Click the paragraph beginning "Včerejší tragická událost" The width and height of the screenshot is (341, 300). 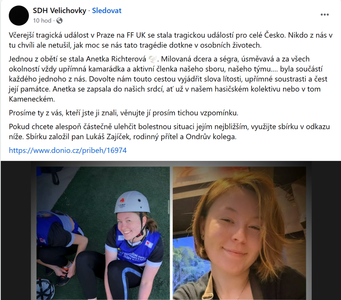(x=171, y=40)
